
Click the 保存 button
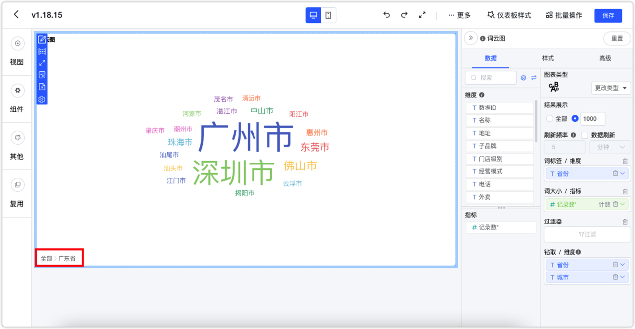(608, 15)
